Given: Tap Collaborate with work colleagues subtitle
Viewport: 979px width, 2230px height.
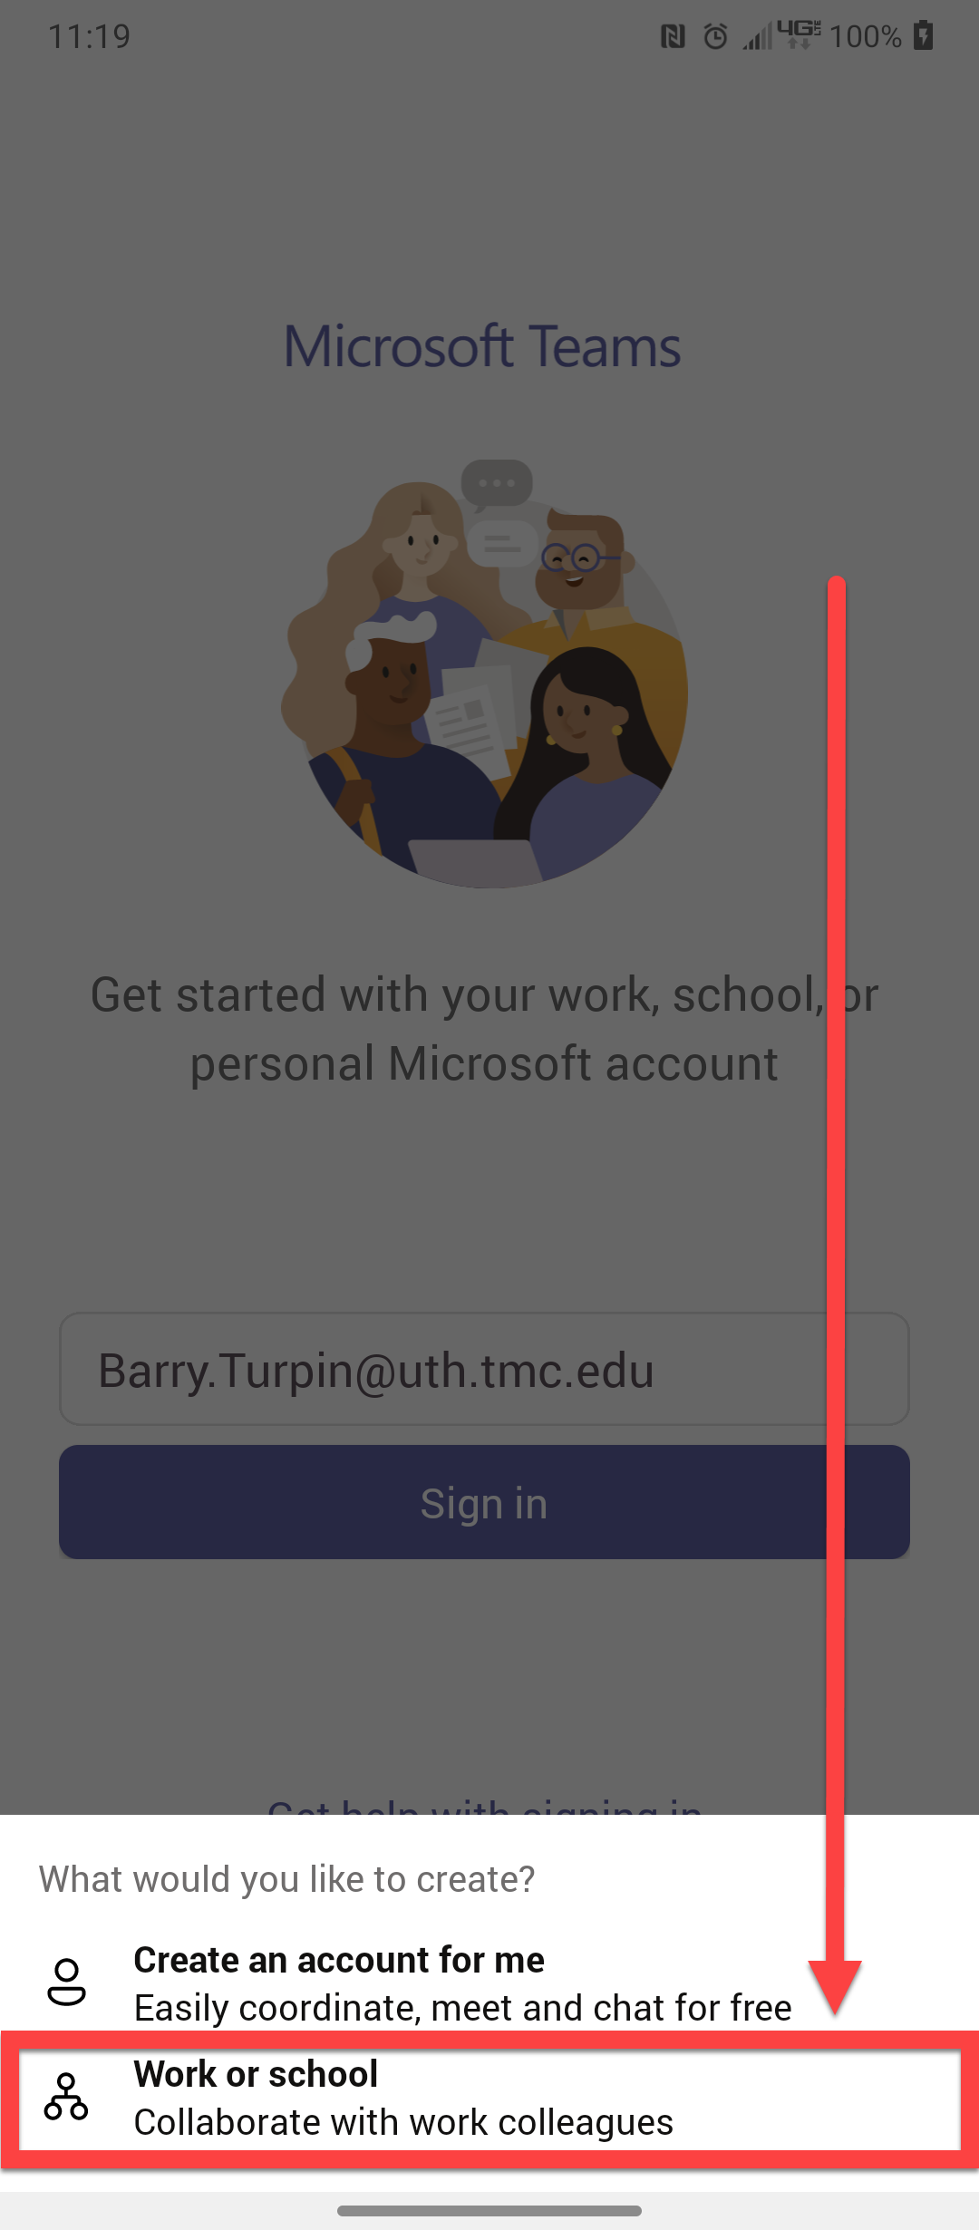Looking at the screenshot, I should 403,2123.
